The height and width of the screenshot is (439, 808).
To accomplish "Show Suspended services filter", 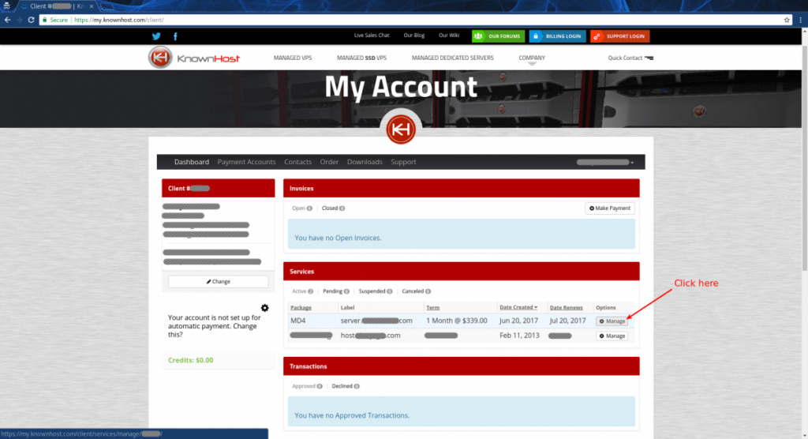I will (376, 291).
